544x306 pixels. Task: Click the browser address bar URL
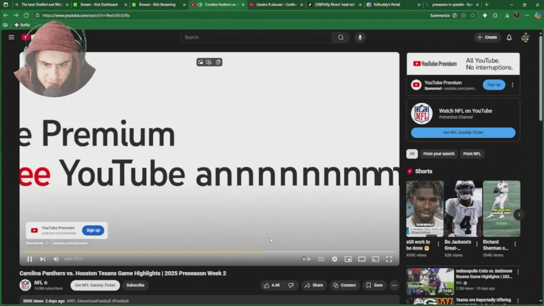[x=86, y=15]
